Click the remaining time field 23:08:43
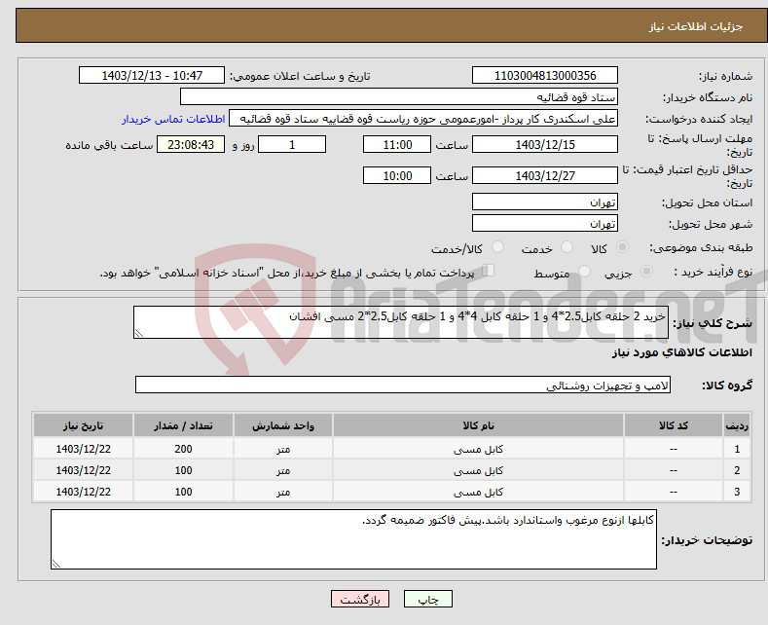Viewport: 768px width, 625px height. [191, 144]
